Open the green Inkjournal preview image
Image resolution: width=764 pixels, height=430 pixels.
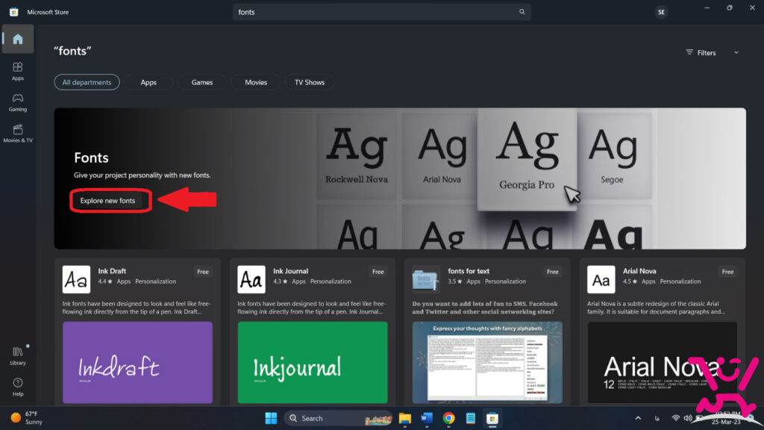[313, 362]
